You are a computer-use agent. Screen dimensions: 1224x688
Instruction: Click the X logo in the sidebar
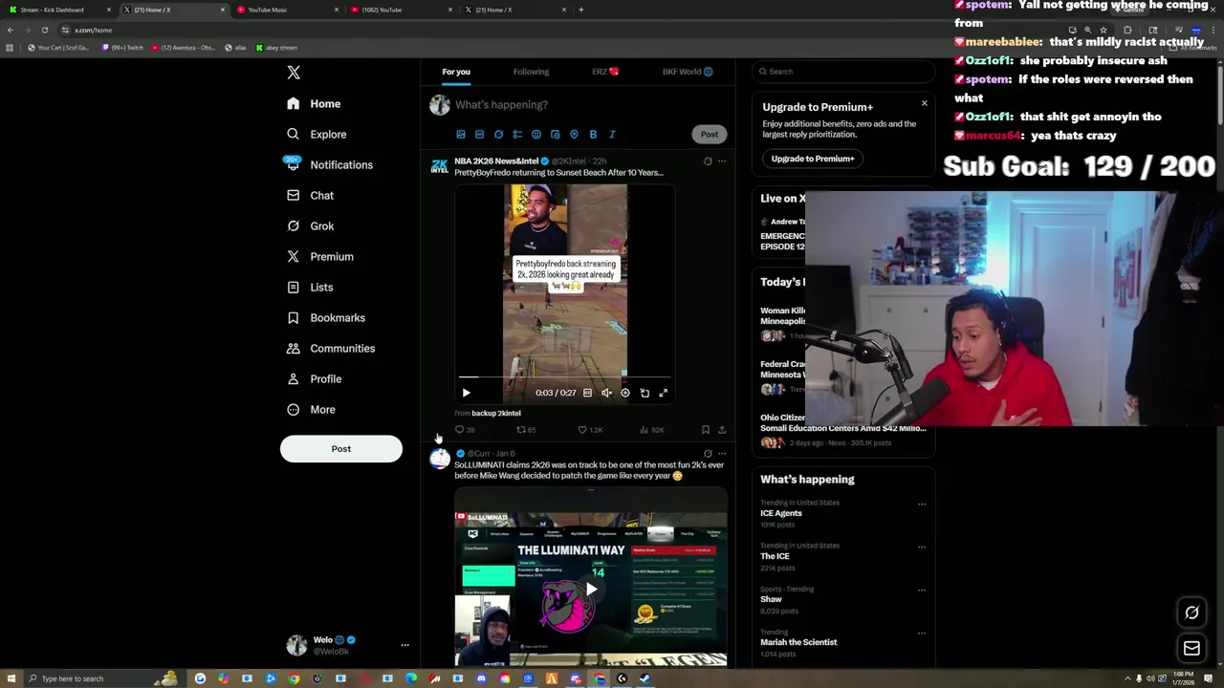point(294,73)
